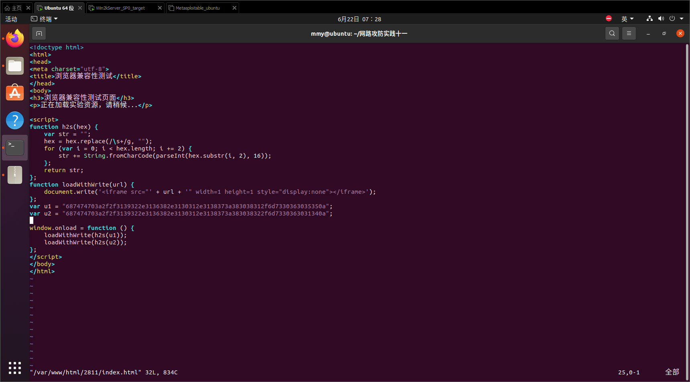Minimize the terminal window
Screen dimensions: 690x382
[x=648, y=34]
